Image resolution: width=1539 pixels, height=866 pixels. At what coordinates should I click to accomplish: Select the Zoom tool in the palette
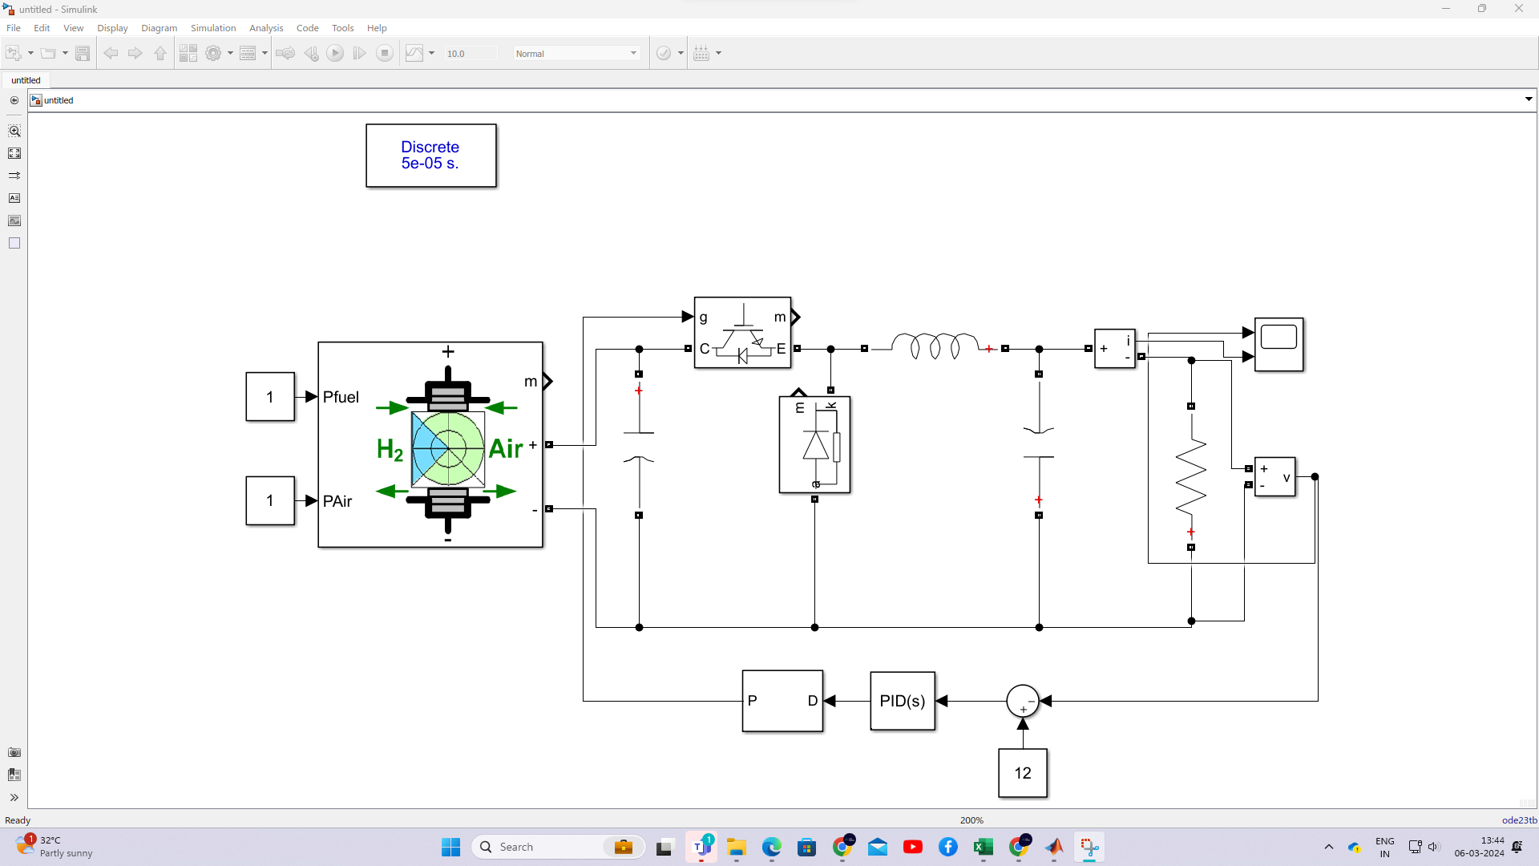(x=14, y=131)
